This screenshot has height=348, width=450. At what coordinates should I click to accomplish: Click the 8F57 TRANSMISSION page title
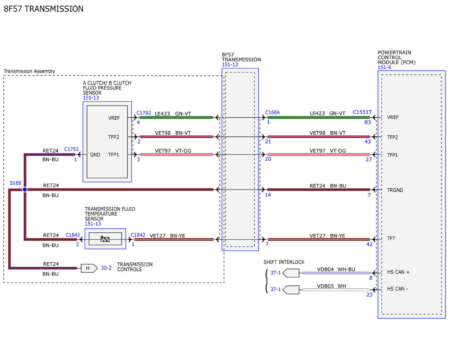tap(43, 9)
